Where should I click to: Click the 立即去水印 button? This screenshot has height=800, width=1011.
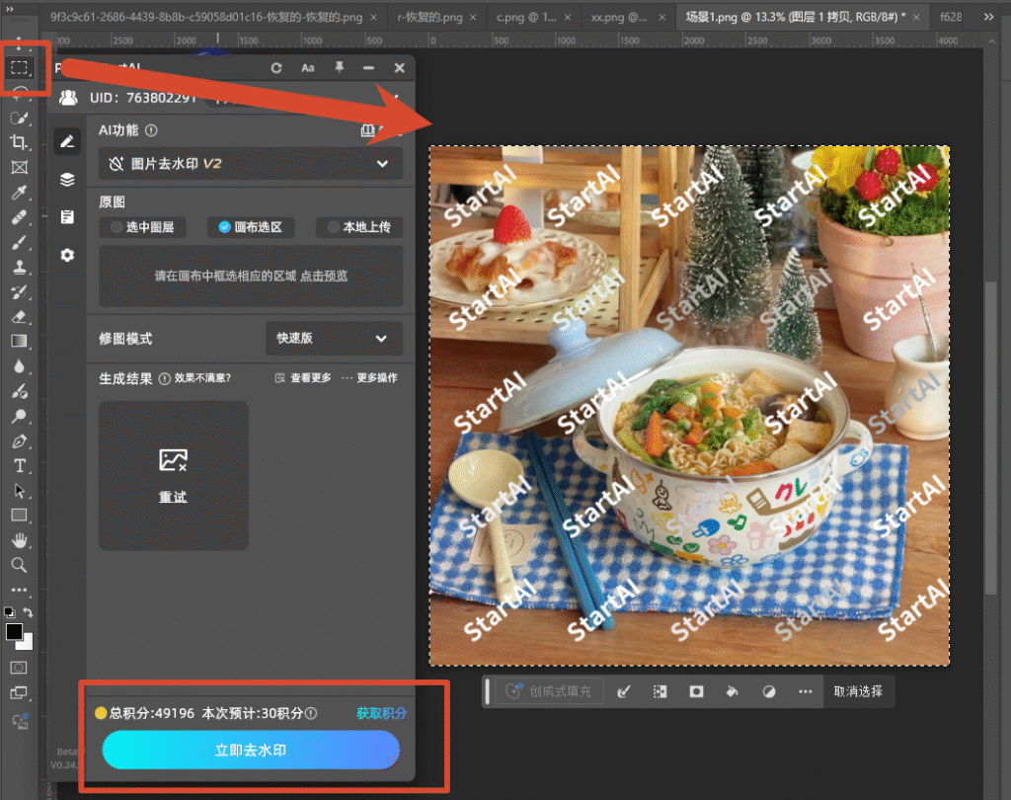coord(251,750)
